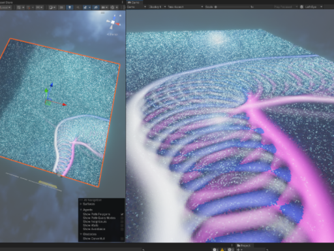This screenshot has width=334, height=251.
Task: Click the Project panel search icon
Action: click(x=267, y=250)
